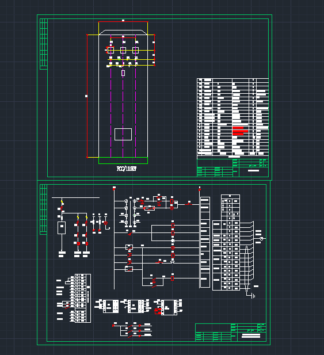Click the grip at the top dimension line's midpoint
This screenshot has width=324, height=355.
(x=123, y=20)
